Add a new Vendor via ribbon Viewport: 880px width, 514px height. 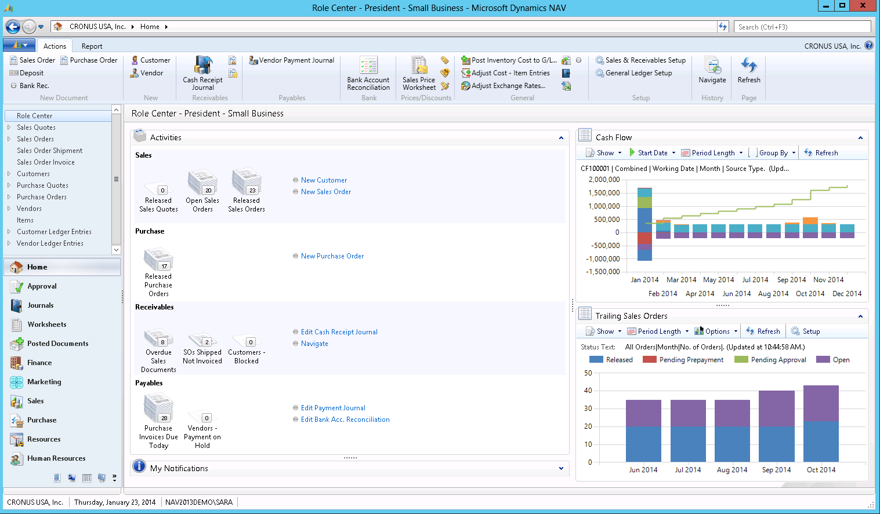click(x=147, y=73)
